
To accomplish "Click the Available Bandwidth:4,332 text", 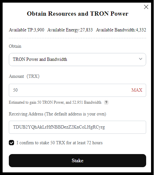I will (121, 30).
